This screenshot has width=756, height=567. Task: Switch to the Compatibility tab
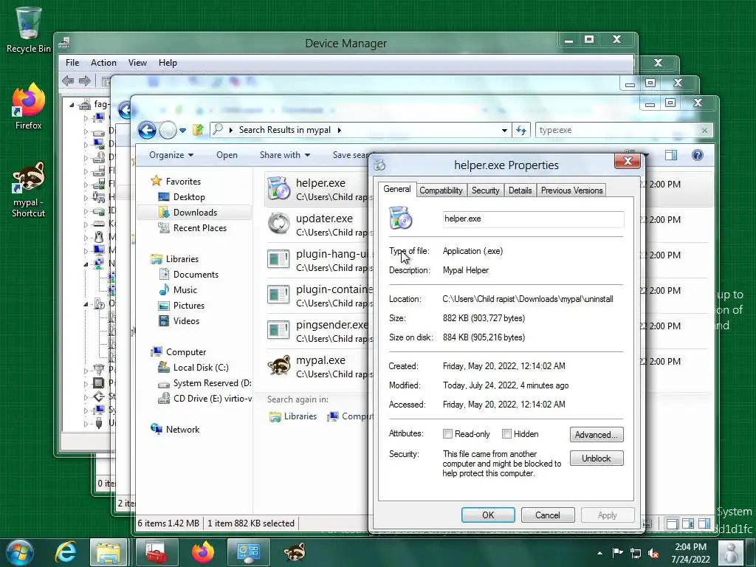point(441,190)
